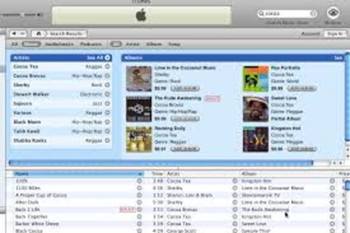Add the Lime in the Coconut album
The image size is (350, 233).
pyautogui.click(x=185, y=89)
